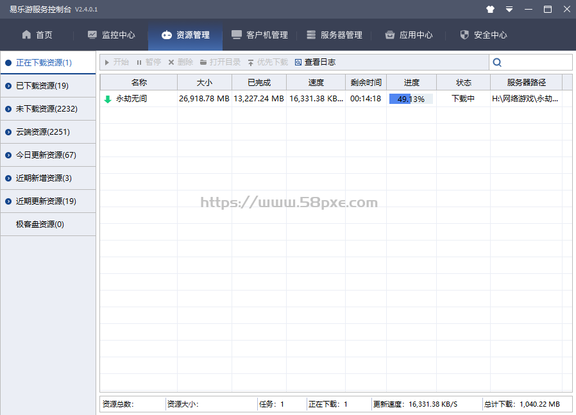
Task: Open 监控中心 monitoring tab
Action: pos(112,35)
